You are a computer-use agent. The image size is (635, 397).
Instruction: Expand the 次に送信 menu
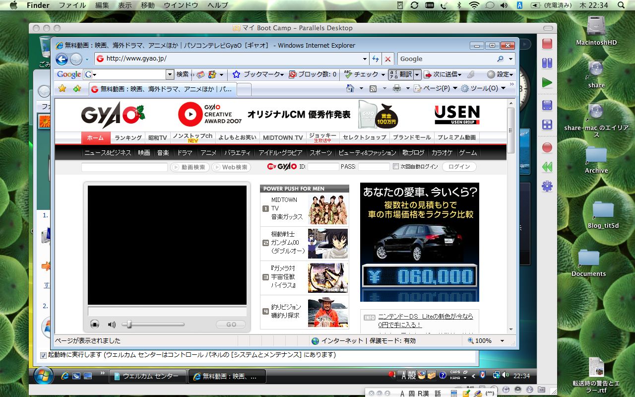tap(443, 74)
